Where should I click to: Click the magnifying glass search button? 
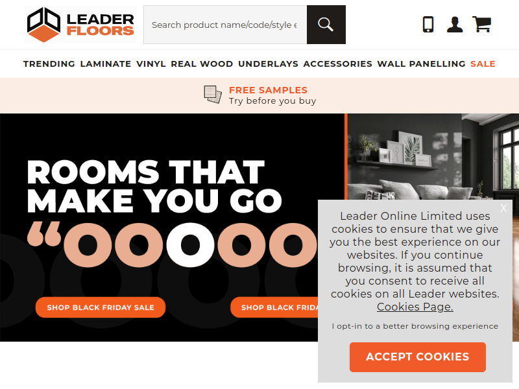click(x=326, y=25)
